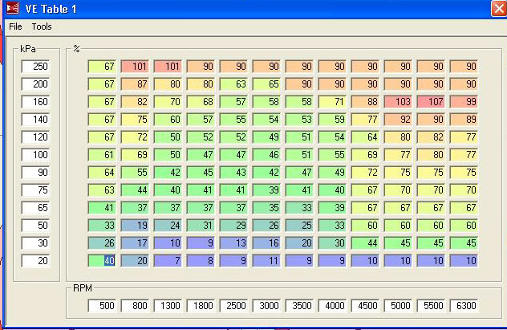This screenshot has width=507, height=330.
Task: Select the VE cell with value 17
Action: [135, 243]
